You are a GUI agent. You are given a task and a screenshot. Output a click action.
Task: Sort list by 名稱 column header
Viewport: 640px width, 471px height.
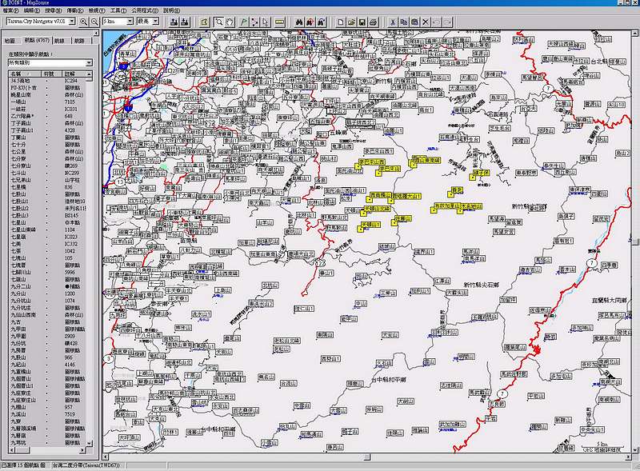(x=26, y=74)
